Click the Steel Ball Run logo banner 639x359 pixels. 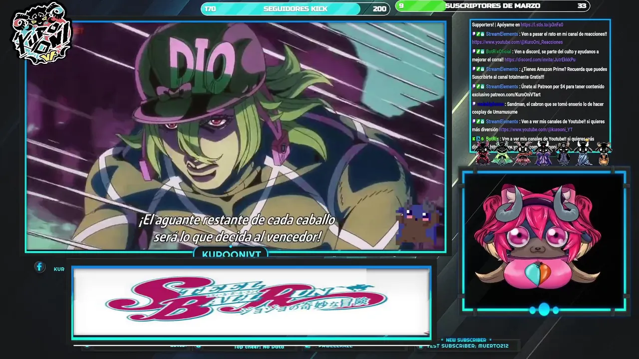coord(251,302)
